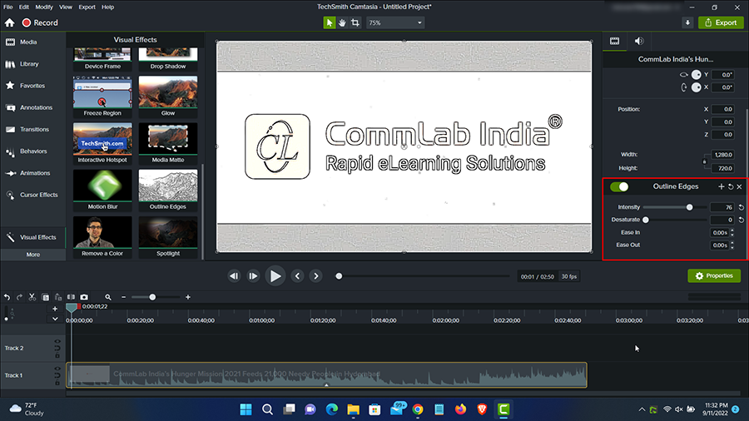The image size is (749, 421).
Task: Switch to the audio properties tab icon
Action: 639,41
